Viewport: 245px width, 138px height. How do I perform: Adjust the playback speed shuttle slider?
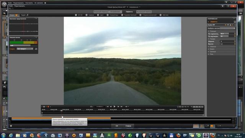[x=100, y=107]
